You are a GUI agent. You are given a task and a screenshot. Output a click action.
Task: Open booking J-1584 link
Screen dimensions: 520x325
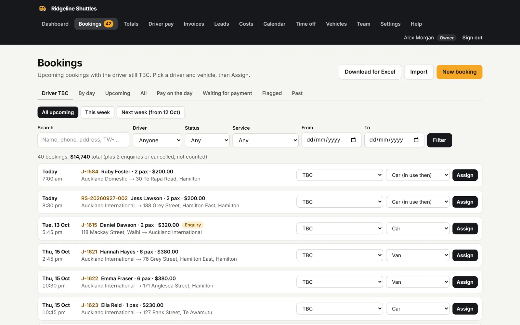(x=90, y=172)
